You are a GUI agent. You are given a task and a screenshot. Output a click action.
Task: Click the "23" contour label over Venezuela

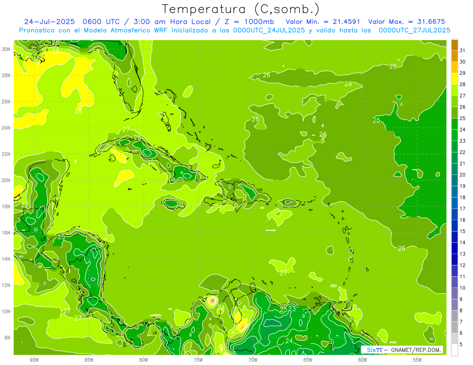click(x=292, y=309)
